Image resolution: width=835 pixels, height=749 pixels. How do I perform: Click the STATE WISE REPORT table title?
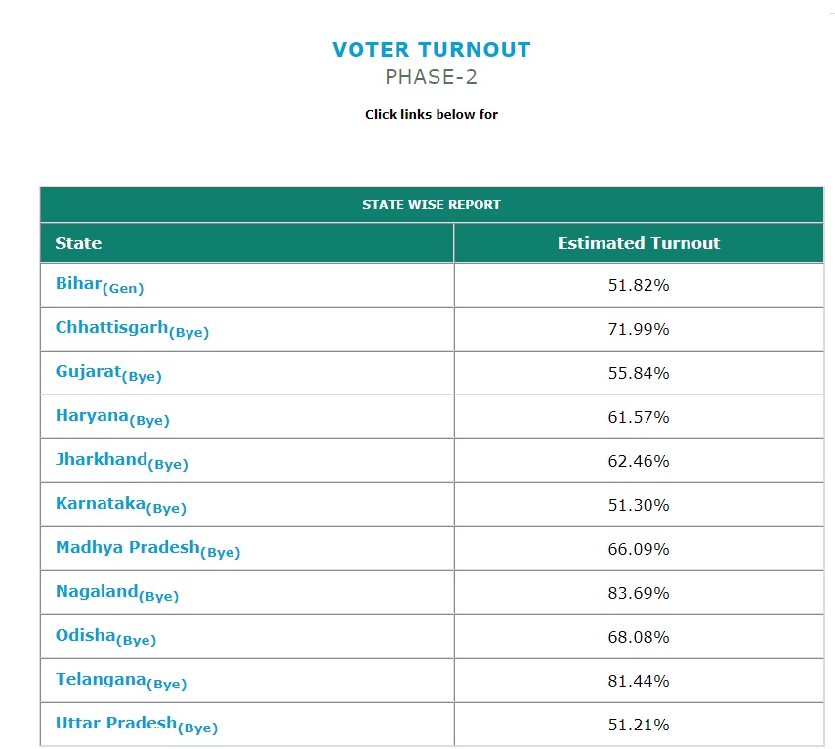432,205
